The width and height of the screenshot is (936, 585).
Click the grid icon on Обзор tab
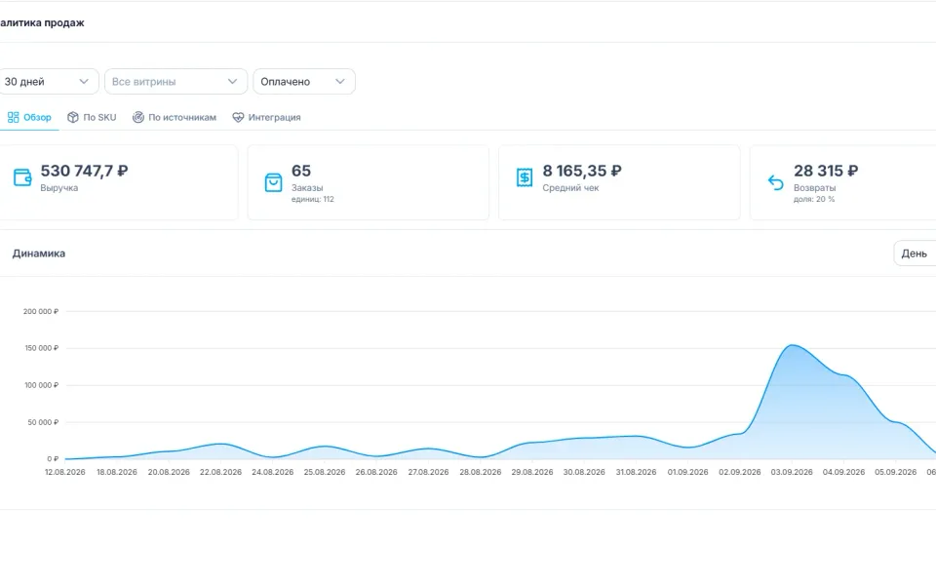pyautogui.click(x=13, y=118)
